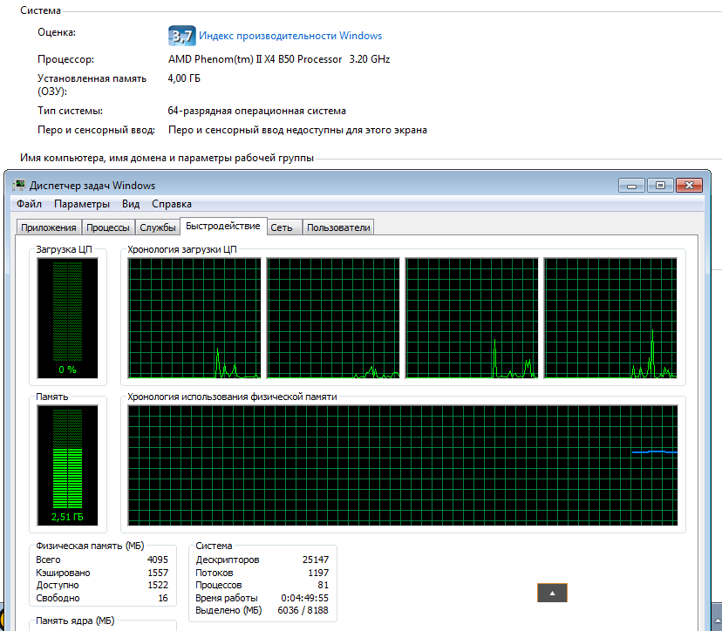Screen dimensions: 722x631
Task: Click the 3,7 performance score badge
Action: coord(182,36)
